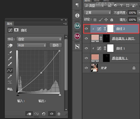The image size is (140, 119).
Task: Clip adjustment to layer below button
Action: [29, 114]
